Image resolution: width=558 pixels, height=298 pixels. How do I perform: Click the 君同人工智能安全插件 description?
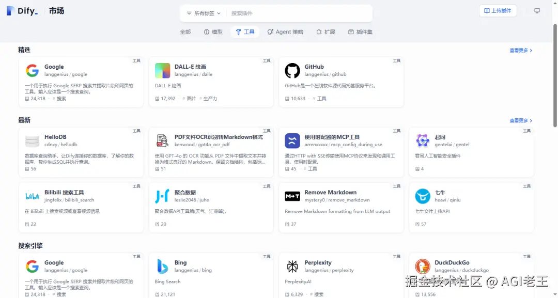tap(438, 156)
